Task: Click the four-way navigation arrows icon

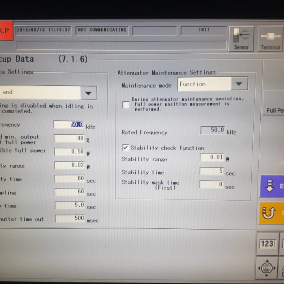Action: click(267, 268)
